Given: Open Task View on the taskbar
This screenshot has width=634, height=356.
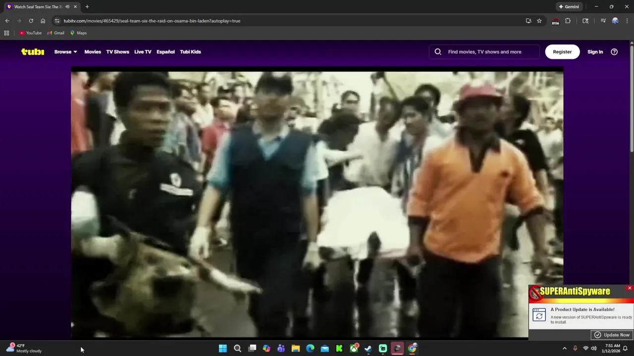Looking at the screenshot, I should pyautogui.click(x=252, y=349).
